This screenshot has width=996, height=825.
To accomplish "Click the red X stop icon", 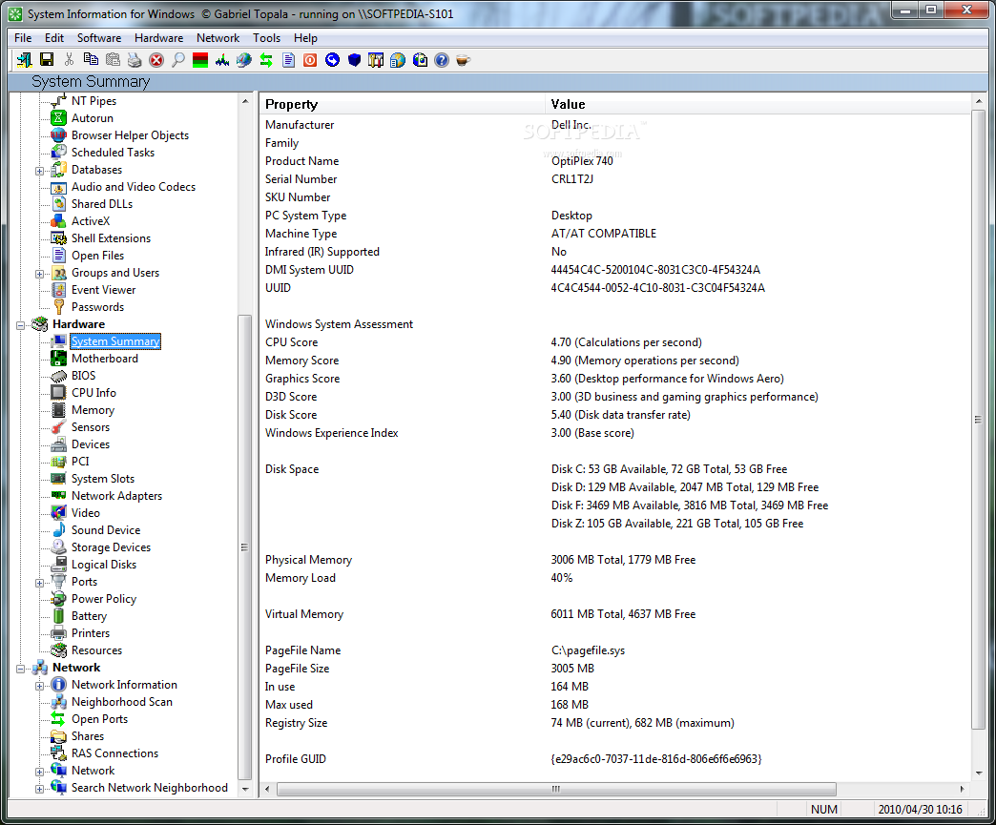I will point(156,60).
